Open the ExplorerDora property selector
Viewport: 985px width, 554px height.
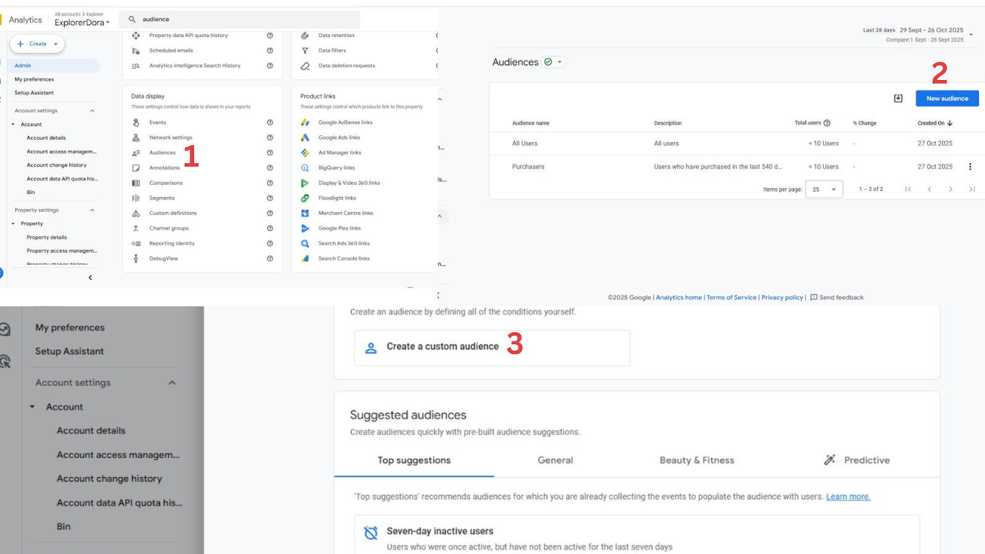82,23
